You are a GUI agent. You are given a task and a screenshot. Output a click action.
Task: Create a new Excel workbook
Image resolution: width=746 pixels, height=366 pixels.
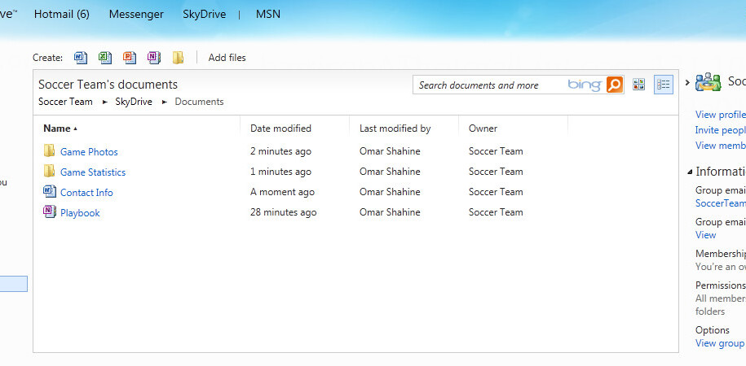coord(104,58)
